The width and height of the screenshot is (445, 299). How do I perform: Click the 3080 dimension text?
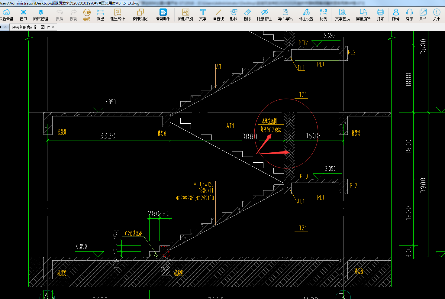(250, 137)
